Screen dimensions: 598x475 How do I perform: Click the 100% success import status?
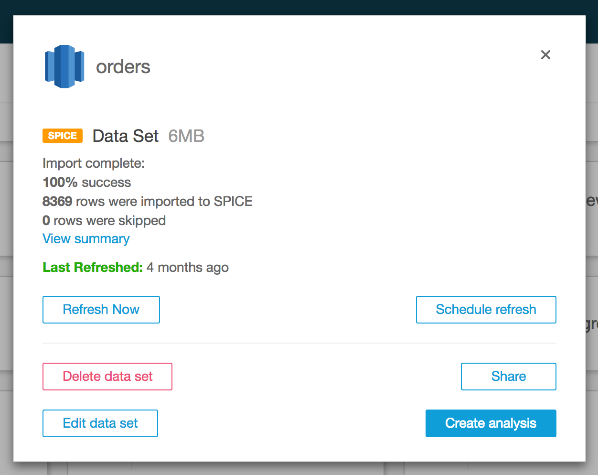click(x=86, y=182)
